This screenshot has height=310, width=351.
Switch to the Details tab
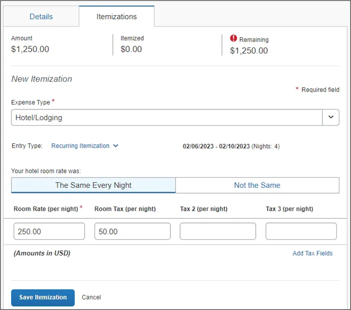pos(41,17)
